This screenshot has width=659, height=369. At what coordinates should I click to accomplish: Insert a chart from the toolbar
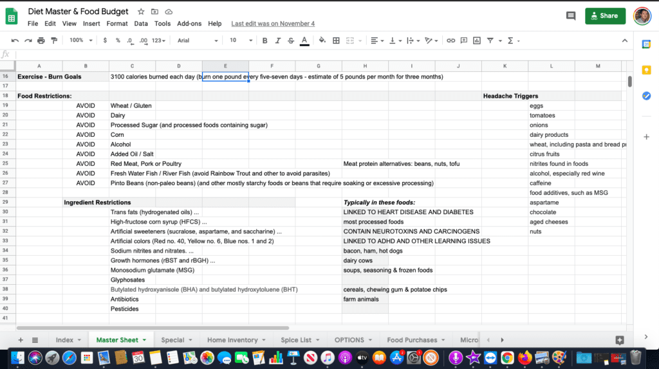click(477, 40)
